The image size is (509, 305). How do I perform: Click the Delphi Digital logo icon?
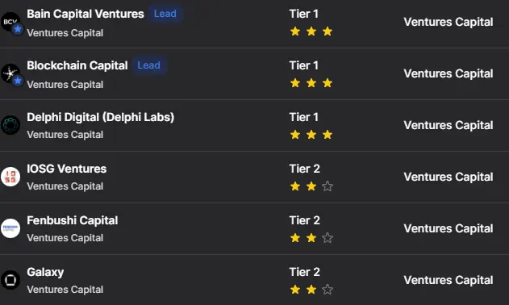click(10, 125)
